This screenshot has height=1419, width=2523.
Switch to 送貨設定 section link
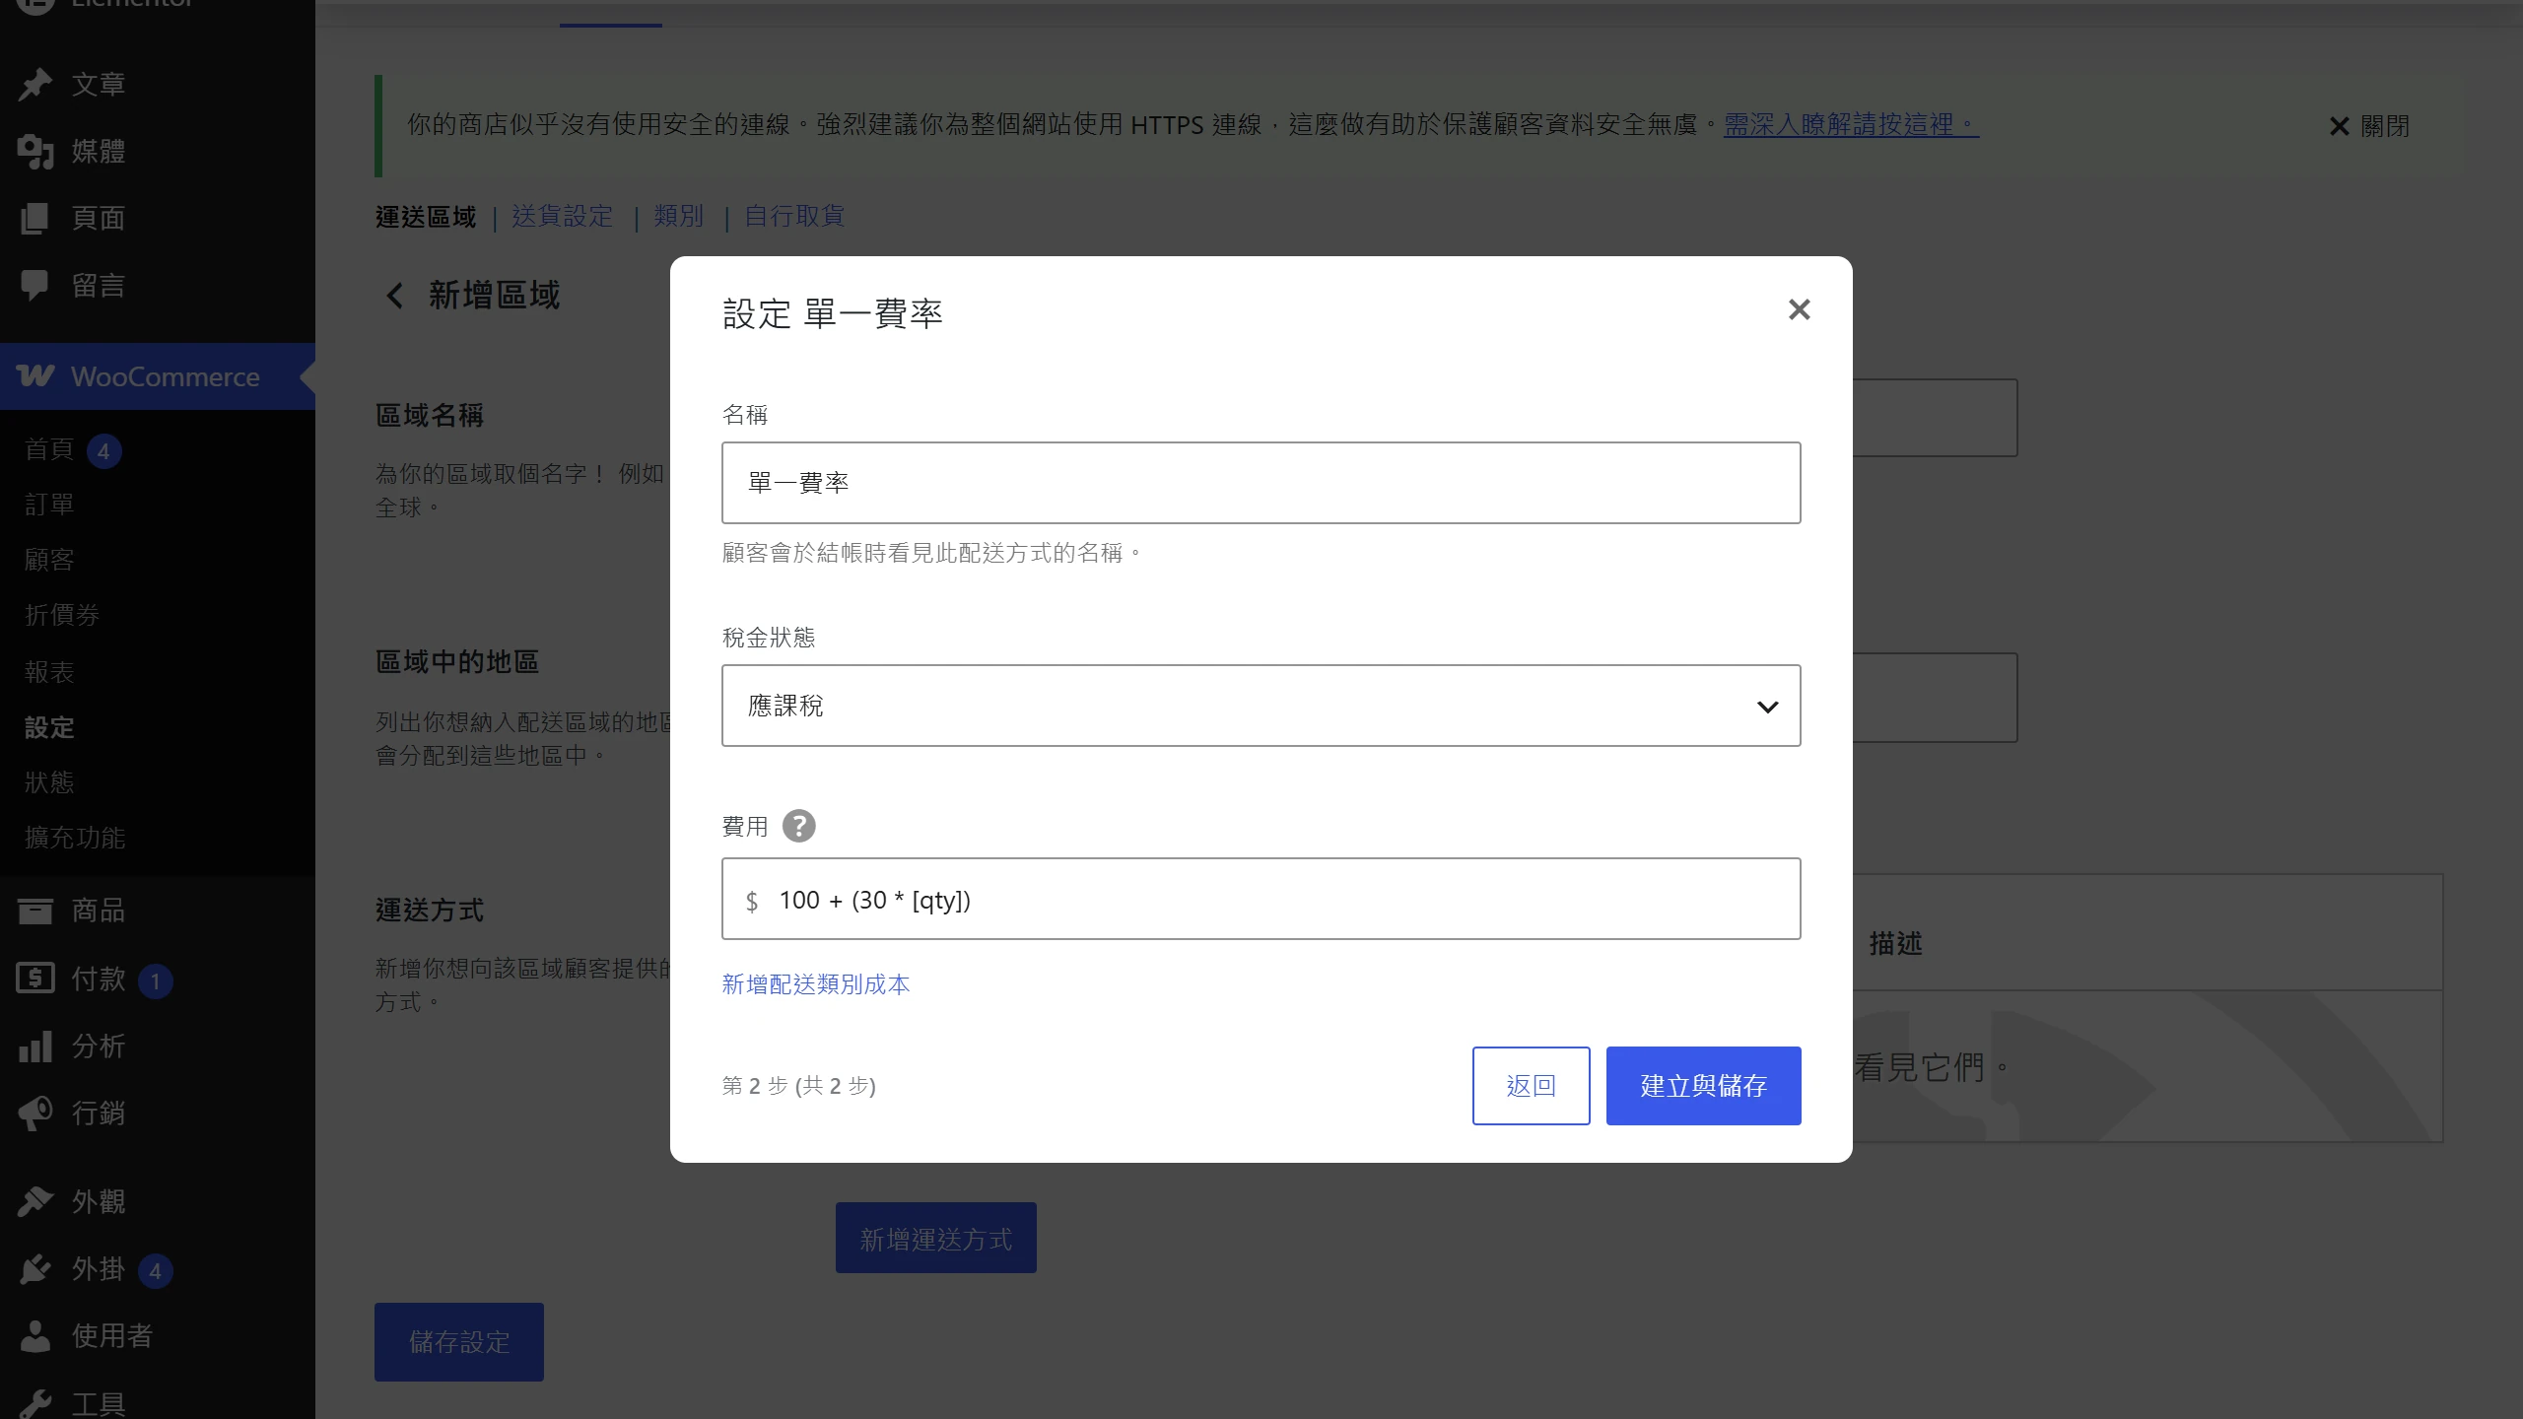coord(562,216)
